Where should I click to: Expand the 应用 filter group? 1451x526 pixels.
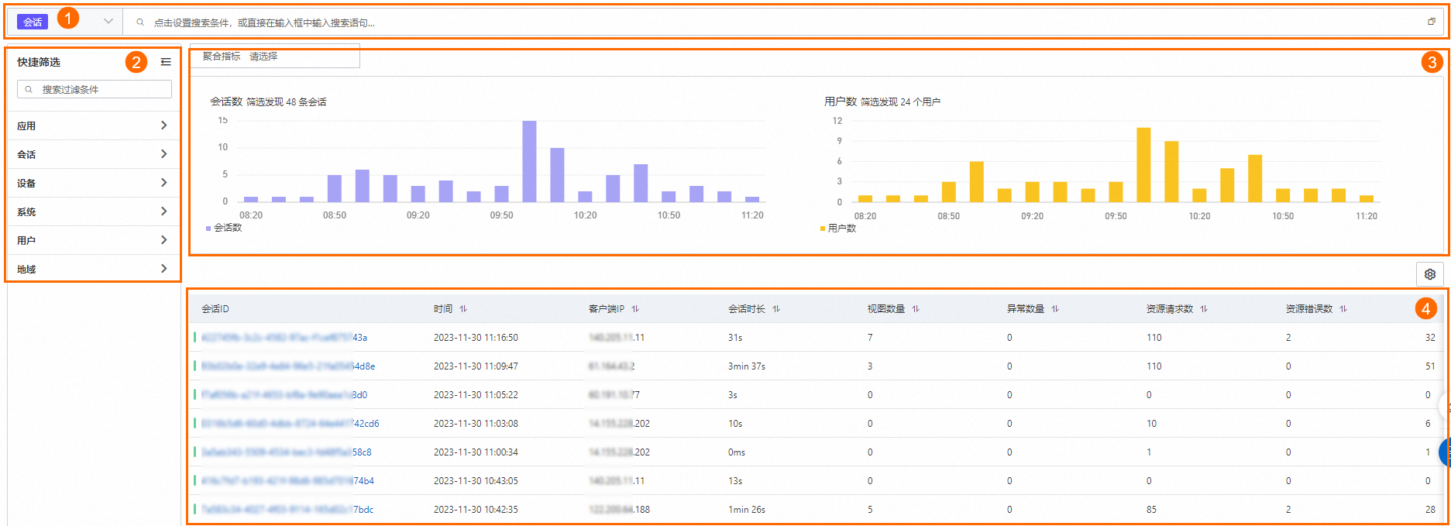click(93, 125)
